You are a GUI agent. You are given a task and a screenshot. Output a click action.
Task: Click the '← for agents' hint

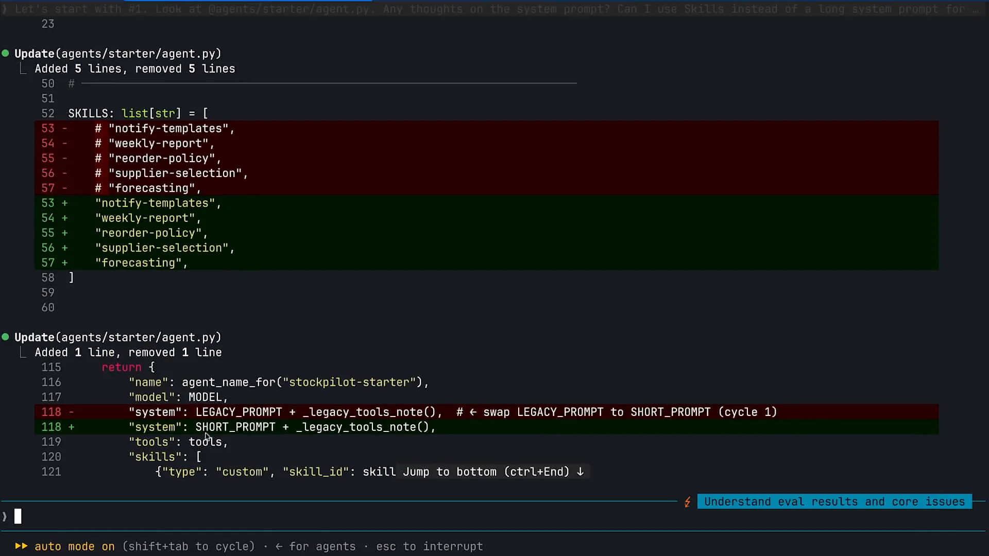coord(315,546)
